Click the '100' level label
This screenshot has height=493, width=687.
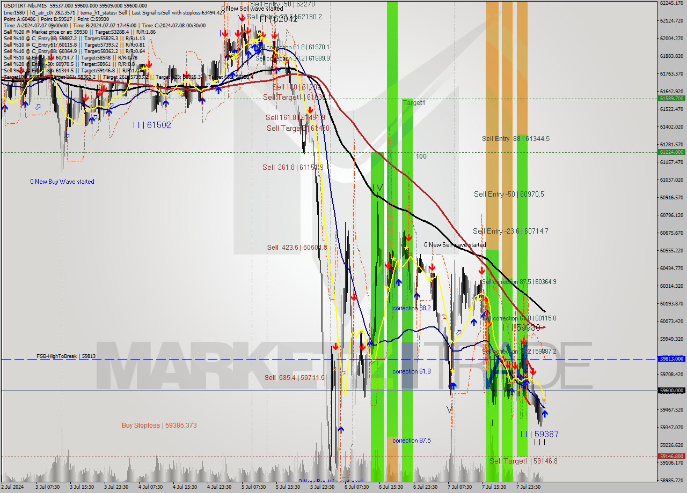click(421, 156)
